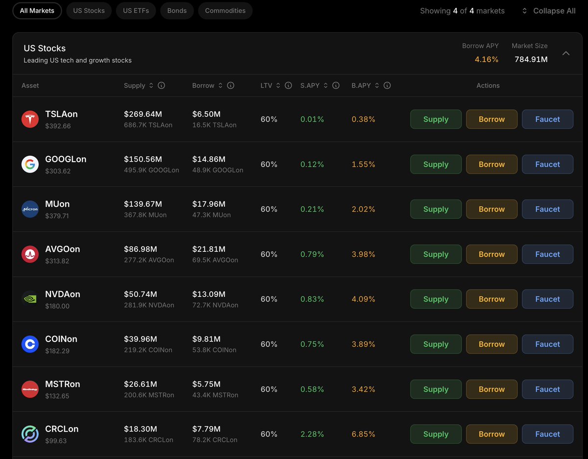Image resolution: width=588 pixels, height=459 pixels.
Task: Select the US ETFs filter tab
Action: [136, 11]
